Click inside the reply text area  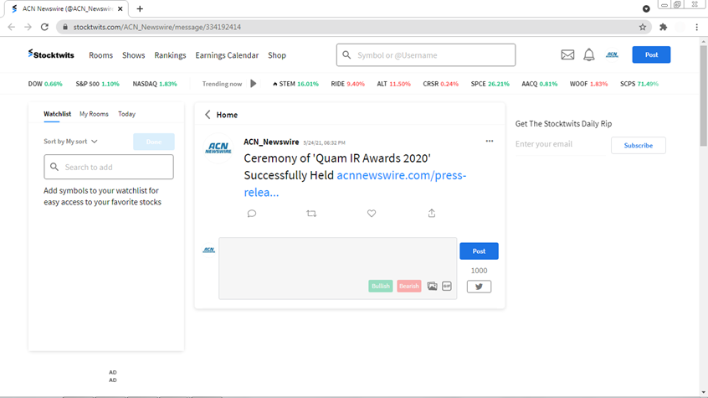pyautogui.click(x=338, y=268)
